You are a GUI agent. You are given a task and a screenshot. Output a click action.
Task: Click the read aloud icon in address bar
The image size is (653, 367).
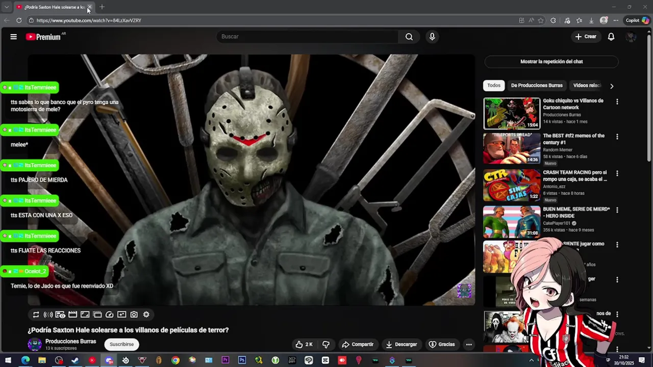coord(531,20)
